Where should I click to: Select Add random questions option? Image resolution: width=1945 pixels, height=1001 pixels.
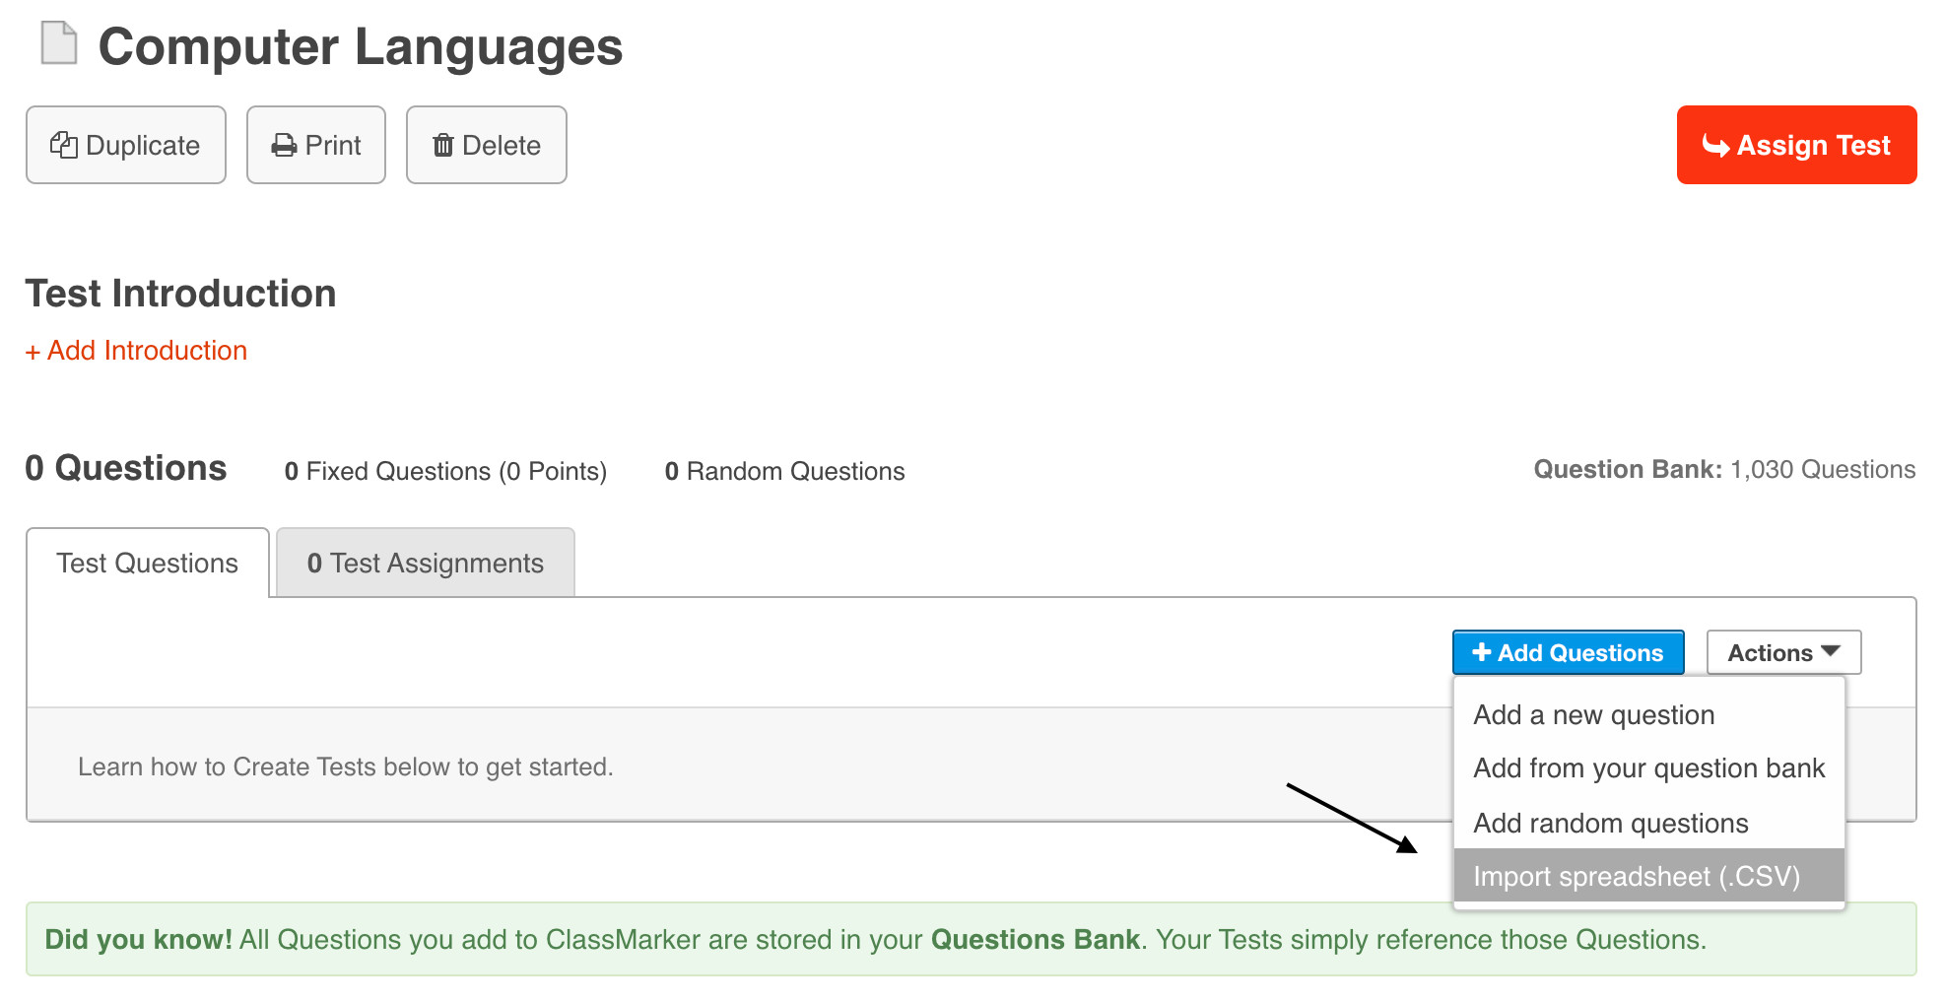(1610, 824)
